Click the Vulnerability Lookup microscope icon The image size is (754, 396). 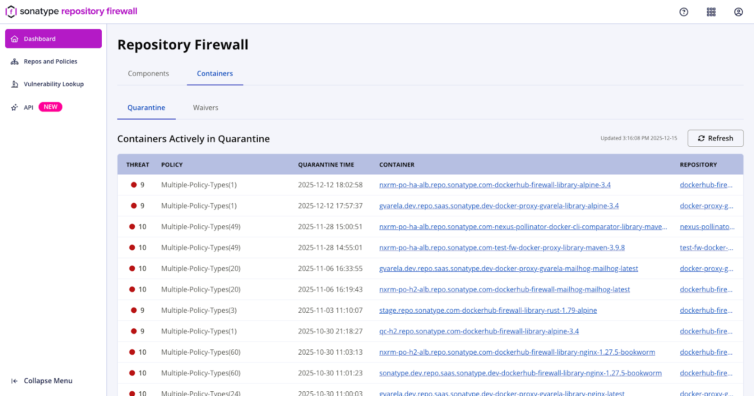pyautogui.click(x=15, y=84)
